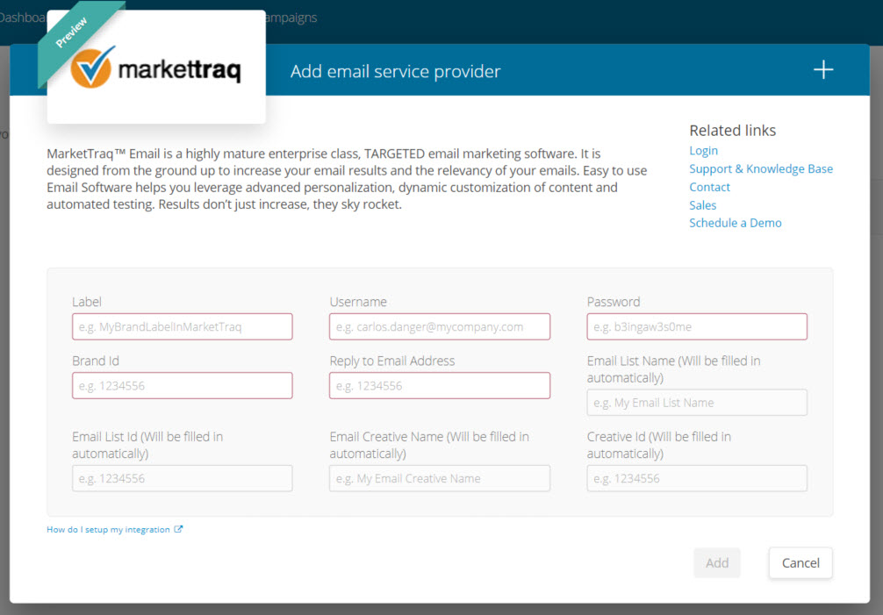Focus the Label input field

point(182,326)
